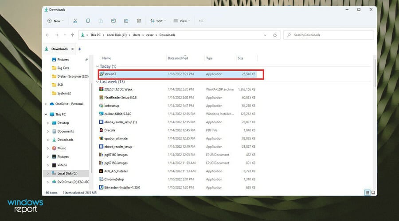Switch to thumbnails view in status bar

click(373, 192)
